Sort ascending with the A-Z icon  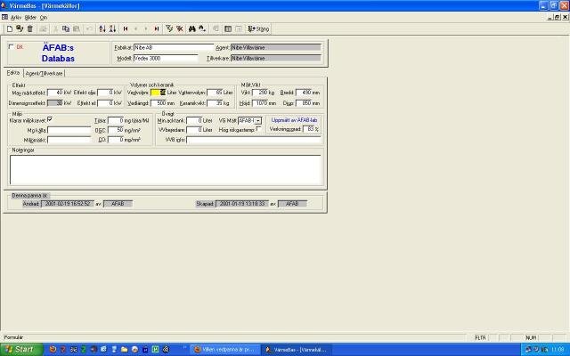tap(100, 28)
